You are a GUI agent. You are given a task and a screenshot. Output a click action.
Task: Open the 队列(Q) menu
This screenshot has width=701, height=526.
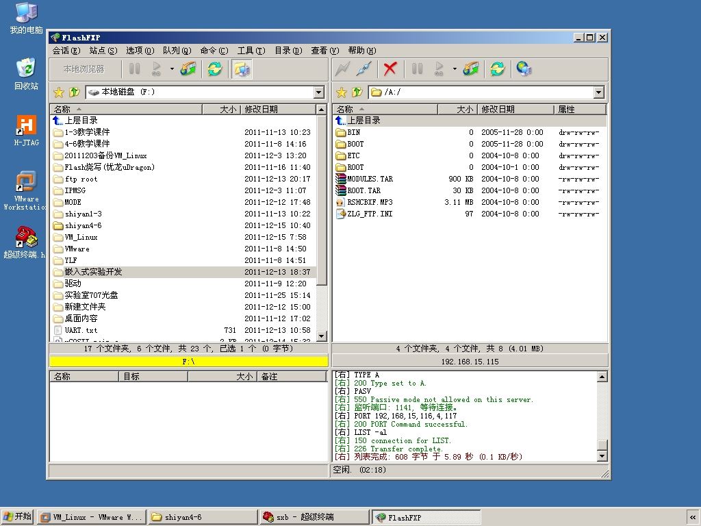click(x=177, y=51)
